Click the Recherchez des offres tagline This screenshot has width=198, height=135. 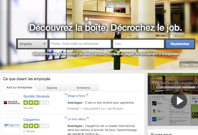point(106,54)
